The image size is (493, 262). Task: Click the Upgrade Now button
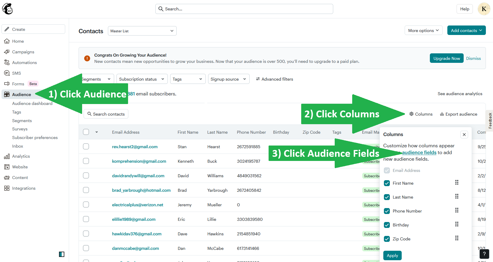pyautogui.click(x=446, y=58)
